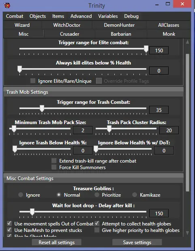Viewport: 195px width, 251px height.
Task: Minimize the Trinity window
Action: (157, 4)
